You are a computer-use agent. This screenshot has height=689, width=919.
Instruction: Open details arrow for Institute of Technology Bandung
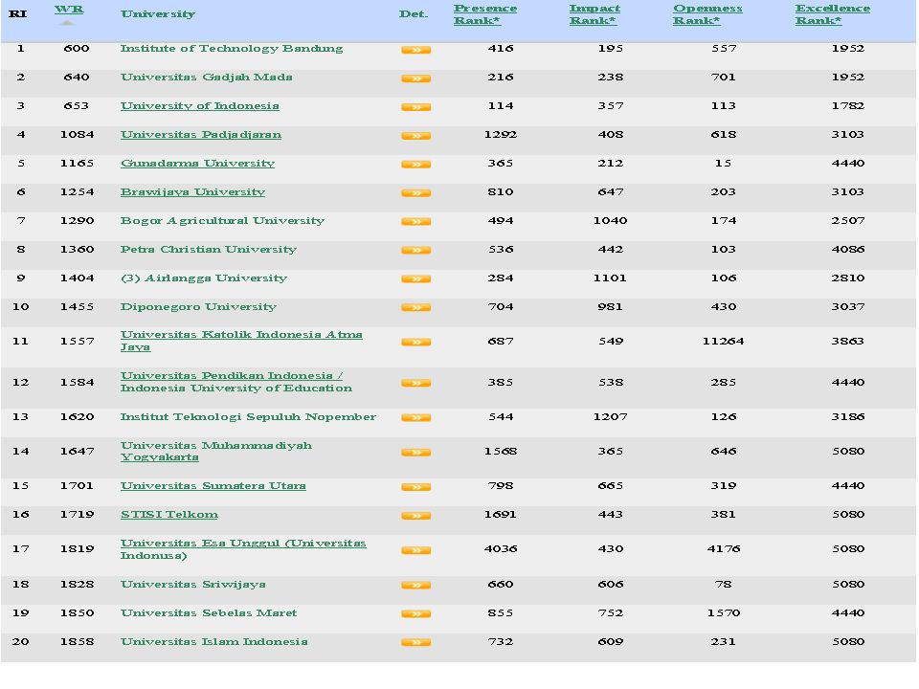point(415,50)
